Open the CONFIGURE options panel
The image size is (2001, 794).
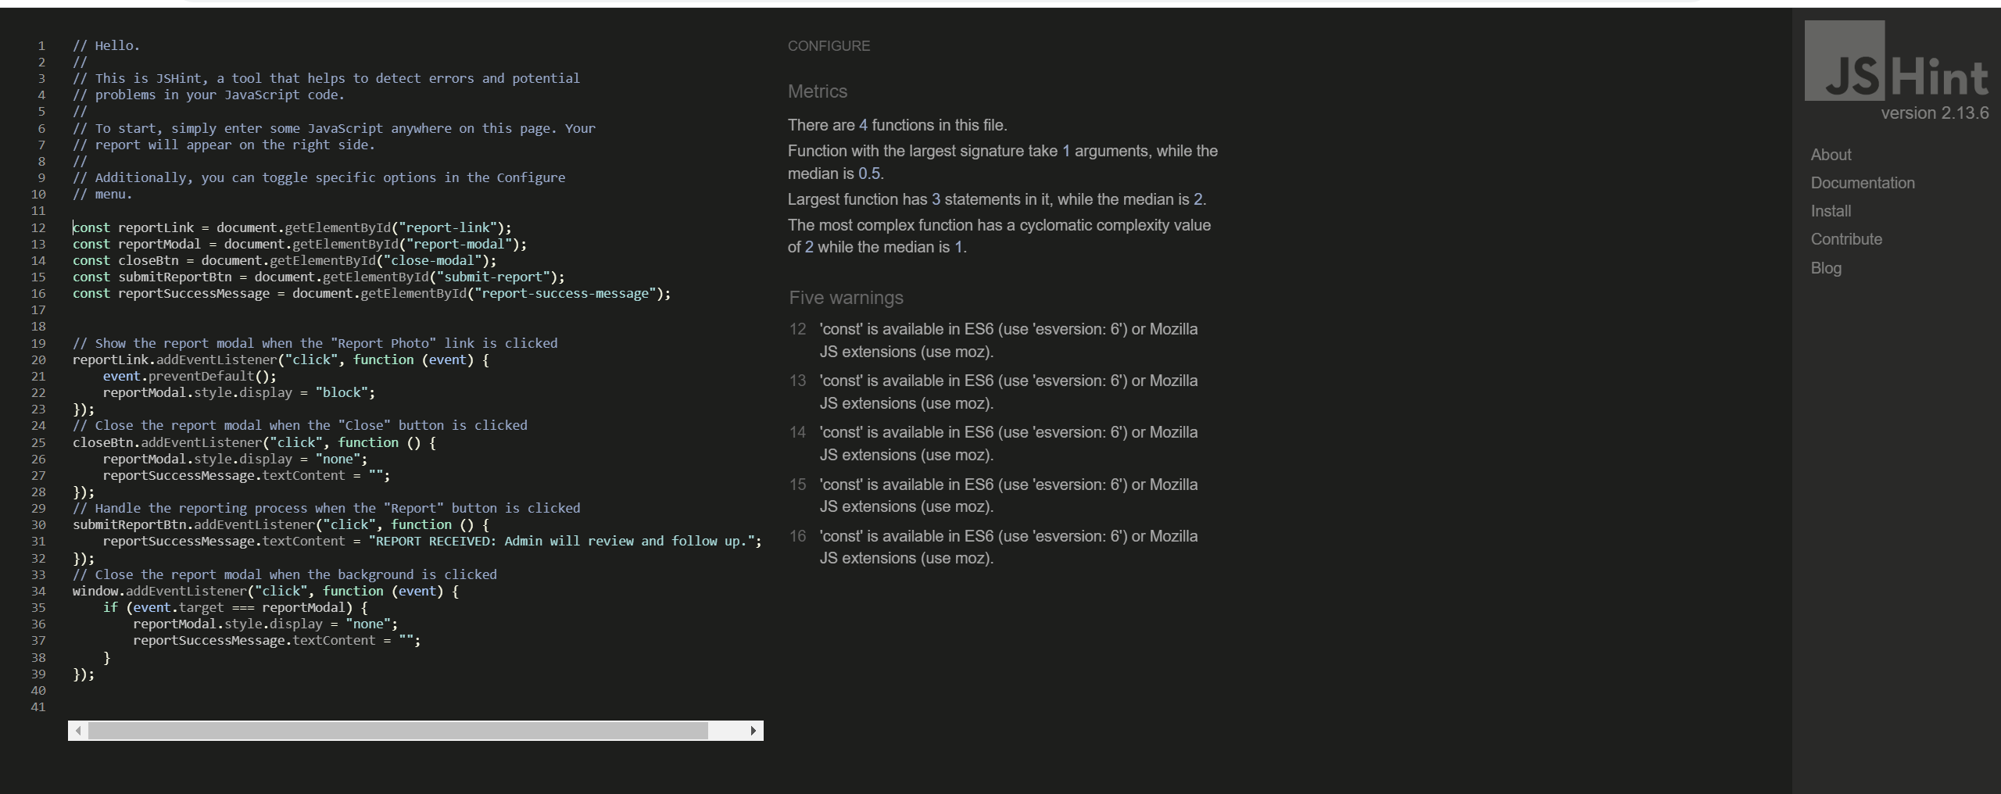point(828,45)
